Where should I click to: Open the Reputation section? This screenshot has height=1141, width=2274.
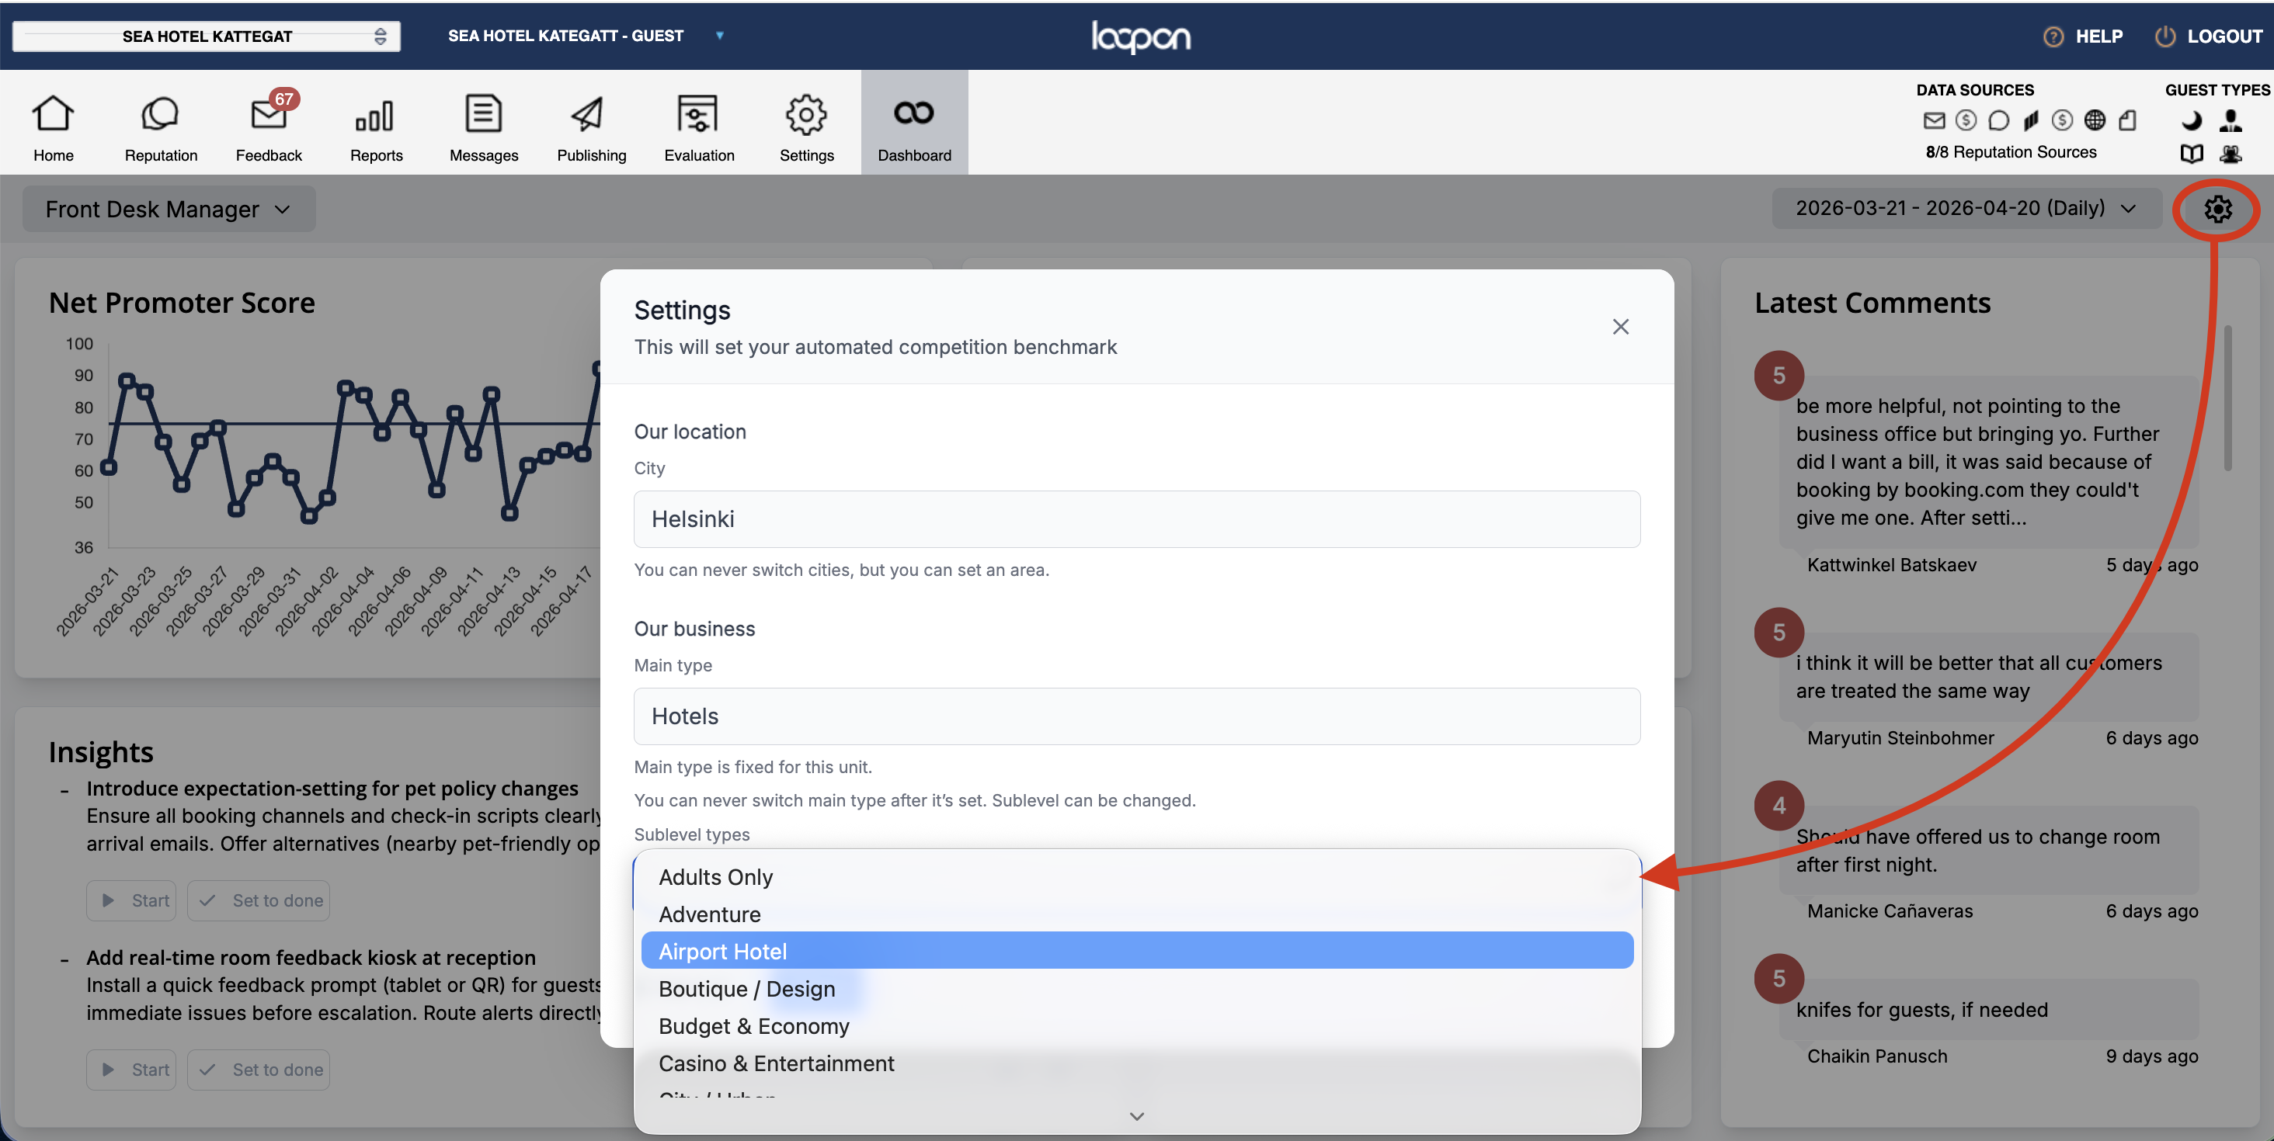pos(161,128)
